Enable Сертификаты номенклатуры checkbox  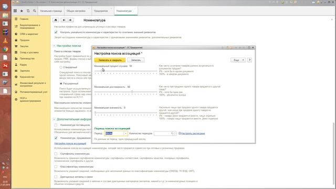pos(56,154)
